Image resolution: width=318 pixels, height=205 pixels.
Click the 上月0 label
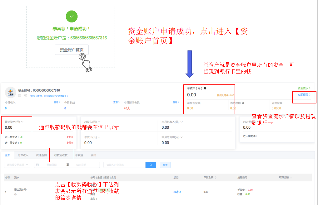pyautogui.click(x=70, y=137)
